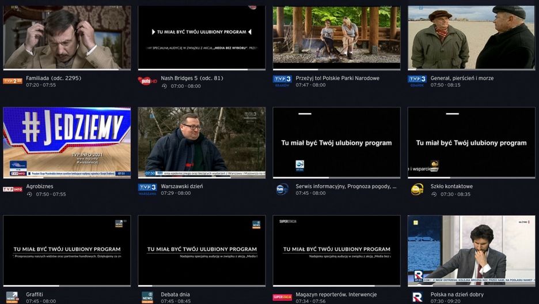Screen dimensions: 539x304
Task: Click the 07:29 - 08:00 time text
Action: (x=176, y=193)
